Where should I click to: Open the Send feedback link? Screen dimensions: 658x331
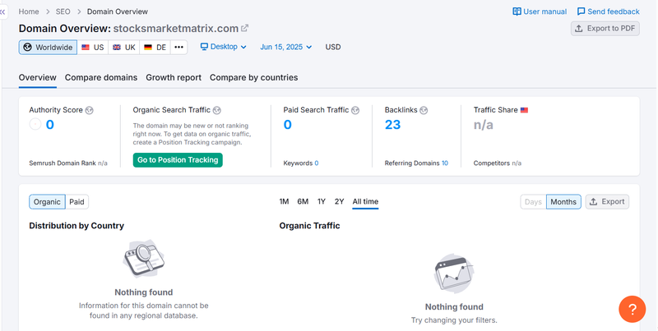point(608,11)
